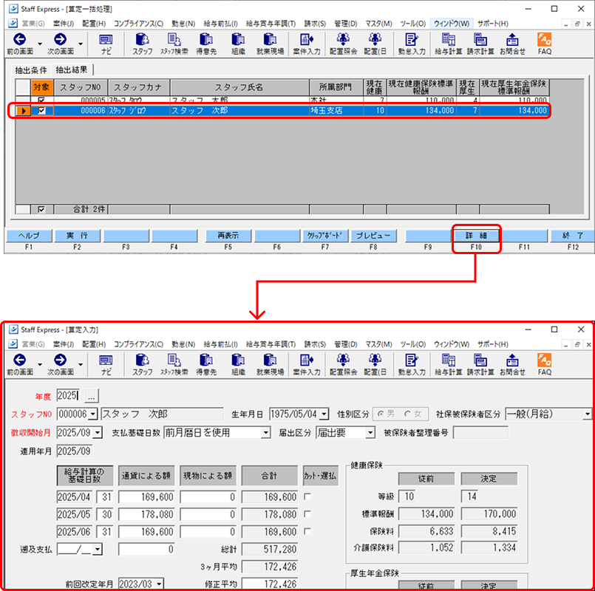595x591 pixels.
Task: Open 得意先 icon in 算定一括処理 toolbar
Action: click(x=206, y=40)
